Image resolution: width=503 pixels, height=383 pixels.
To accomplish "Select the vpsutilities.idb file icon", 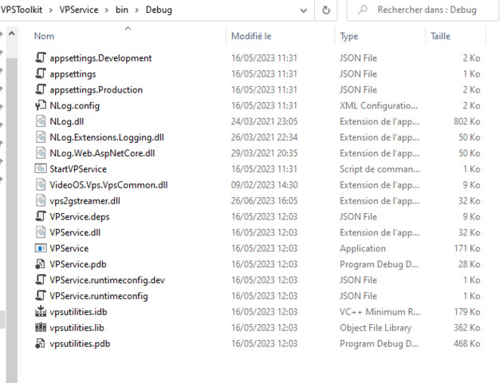I will coord(41,312).
